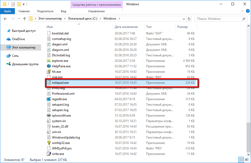Select comsetup.log file name
This screenshot has width=251, height=163.
point(61,39)
